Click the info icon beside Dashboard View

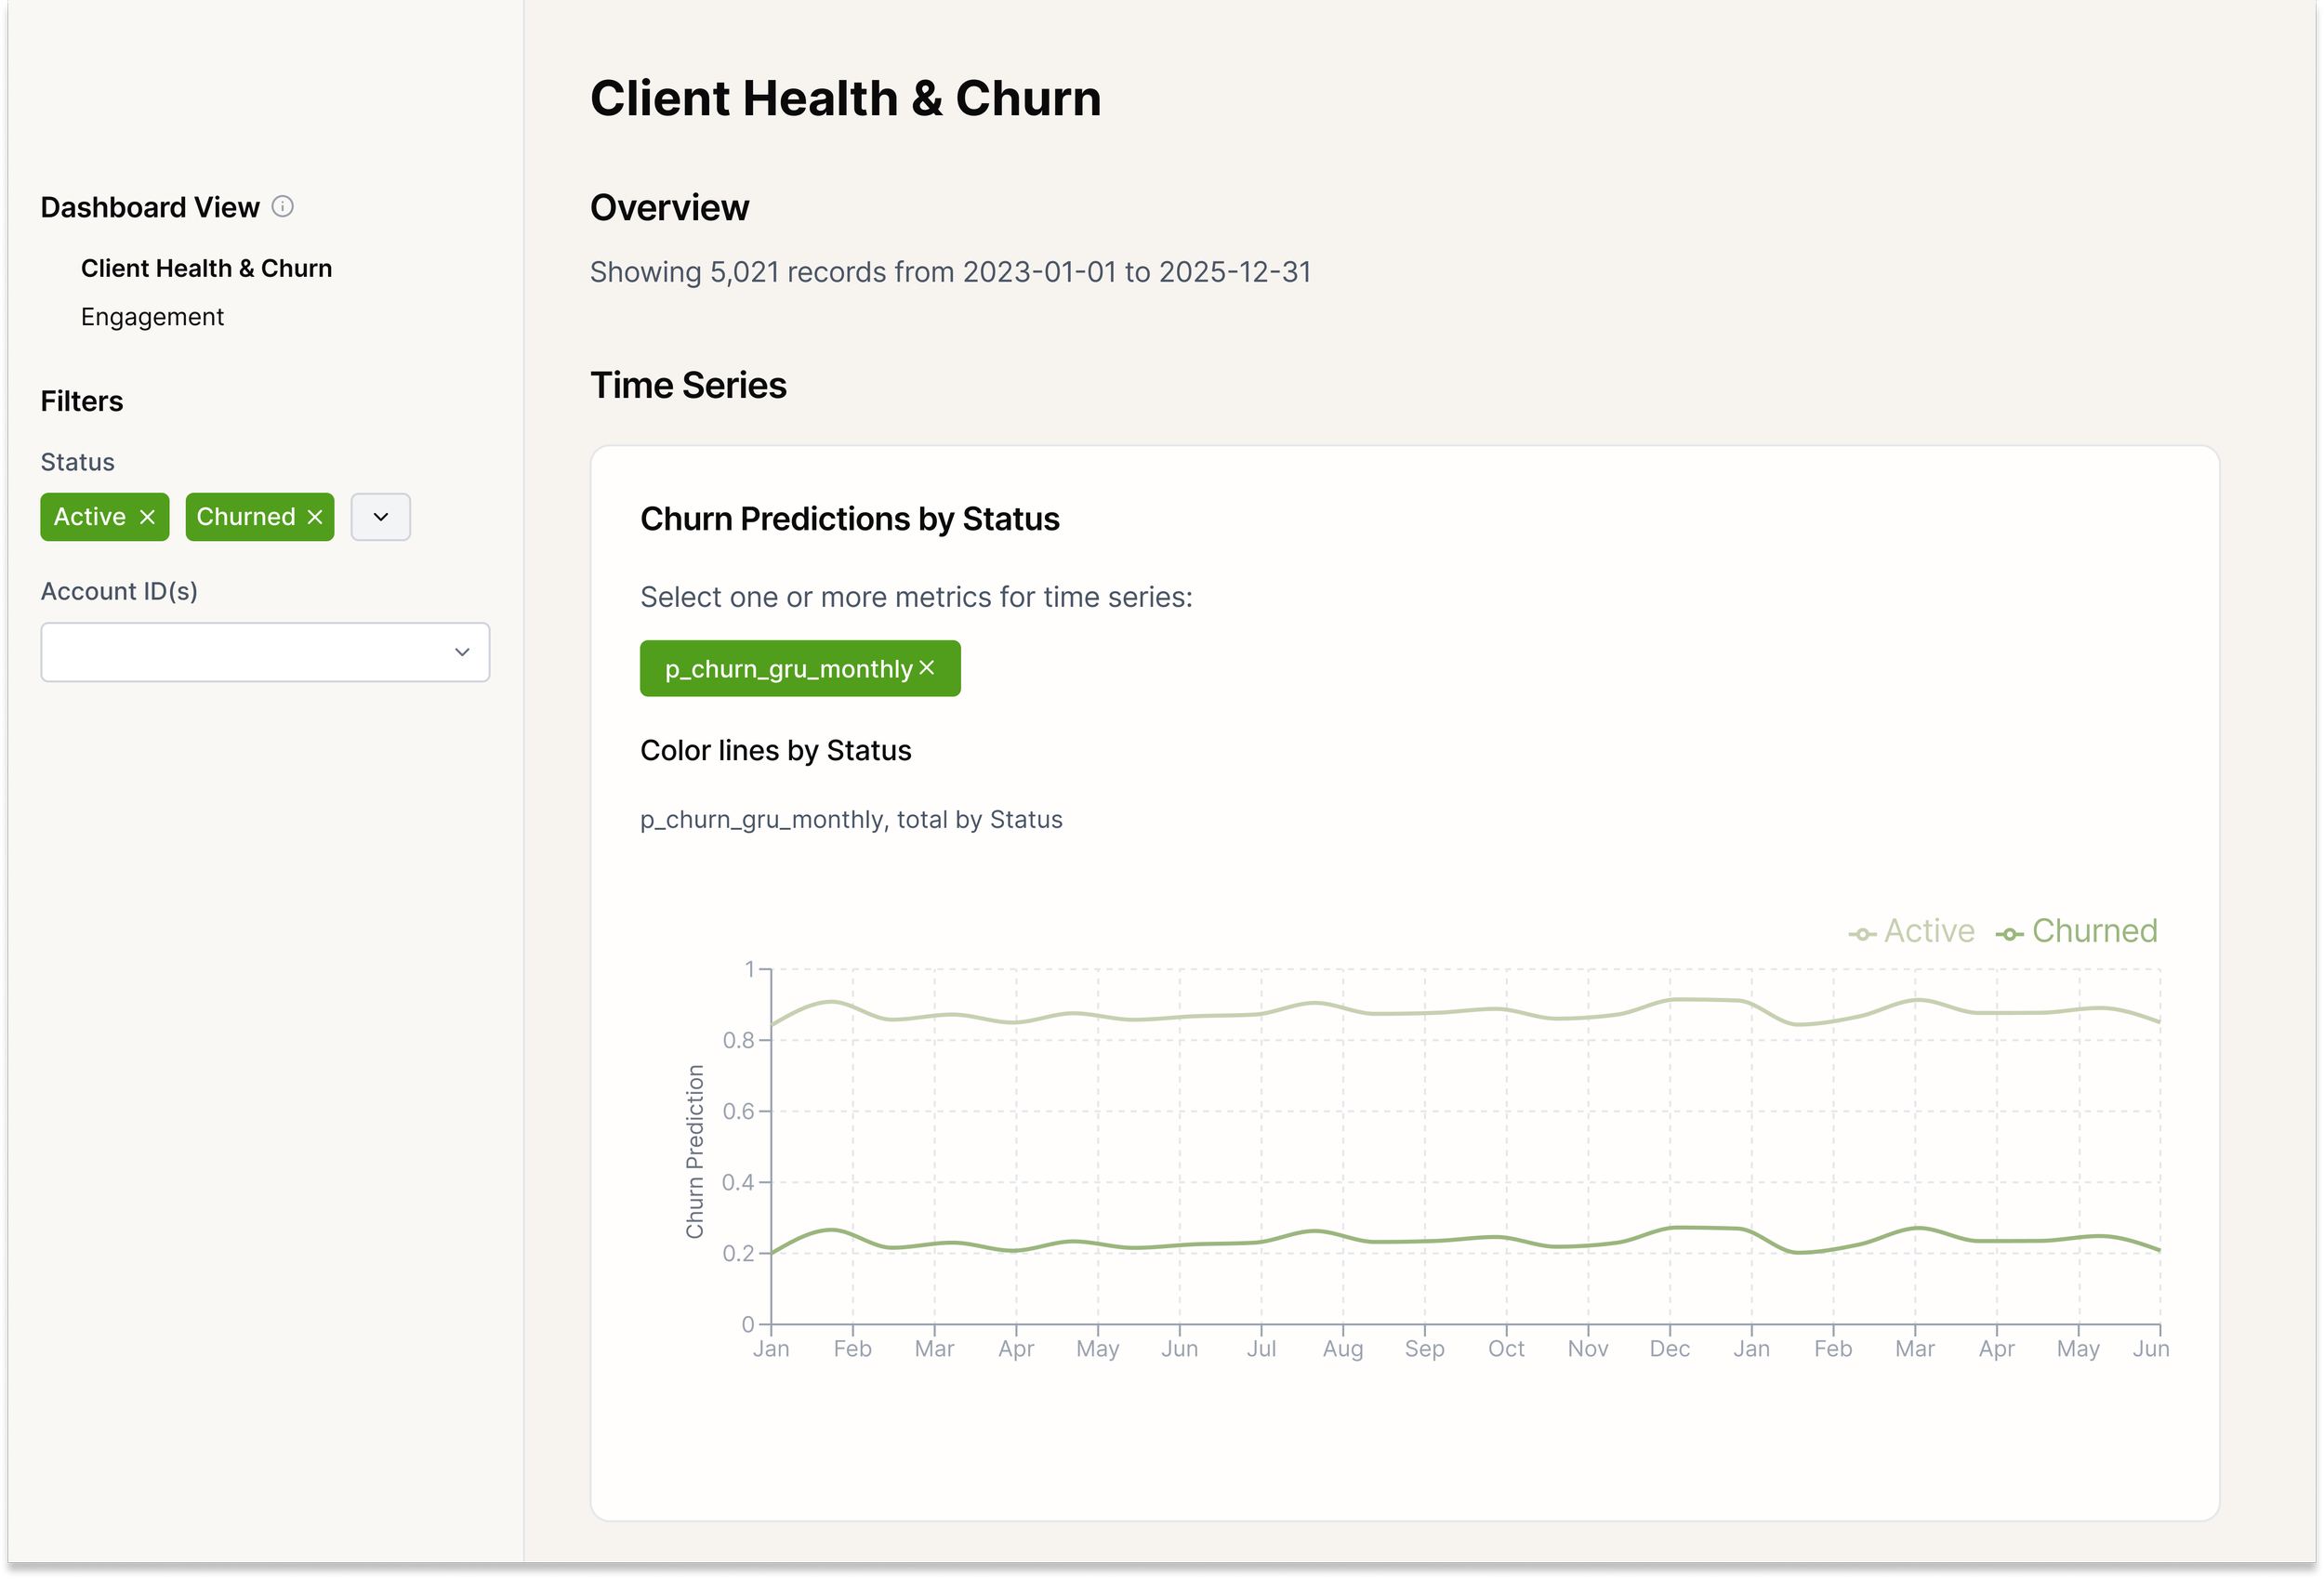[283, 207]
